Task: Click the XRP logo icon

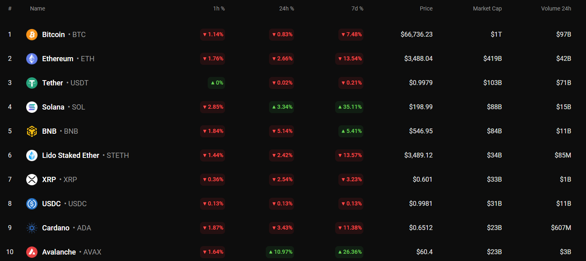Action: coord(32,180)
